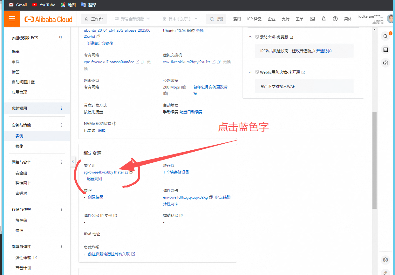The image size is (395, 275).
Task: Click the NVMe driver status help icon
Action: pos(114,124)
